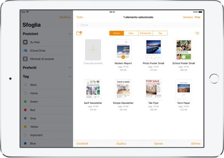This screenshot has height=158, width=224.
Task: Open Su iPad location
Action: pyautogui.click(x=47, y=42)
